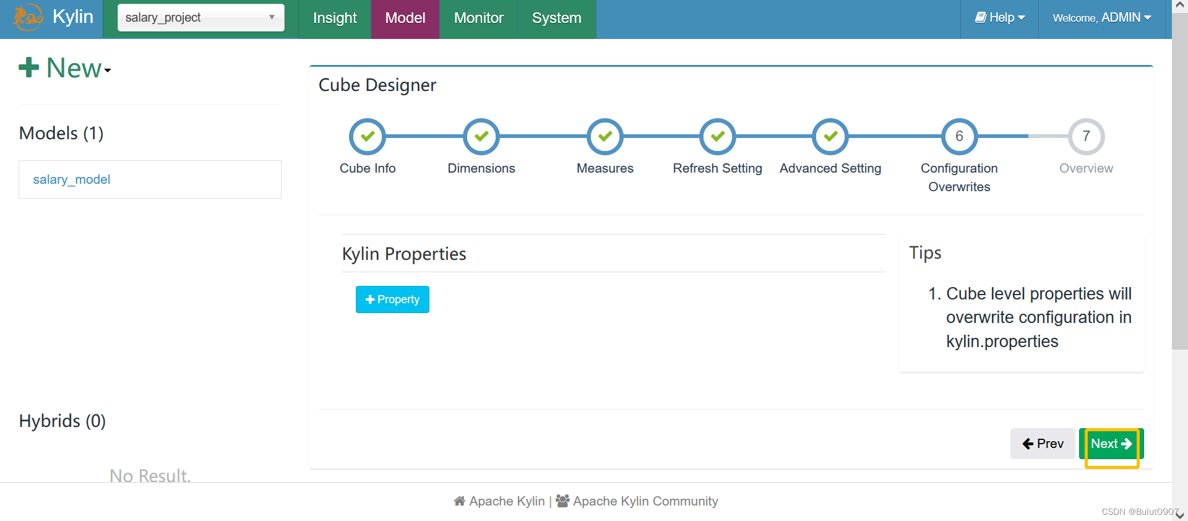The image size is (1188, 521).
Task: Click the Apache Kylin Community group icon
Action: [562, 501]
